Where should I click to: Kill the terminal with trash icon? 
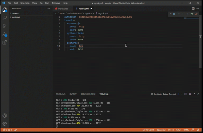(190, 94)
